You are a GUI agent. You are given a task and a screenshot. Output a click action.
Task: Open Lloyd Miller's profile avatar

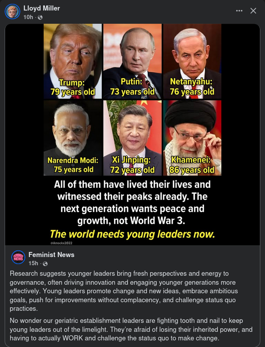[12, 12]
